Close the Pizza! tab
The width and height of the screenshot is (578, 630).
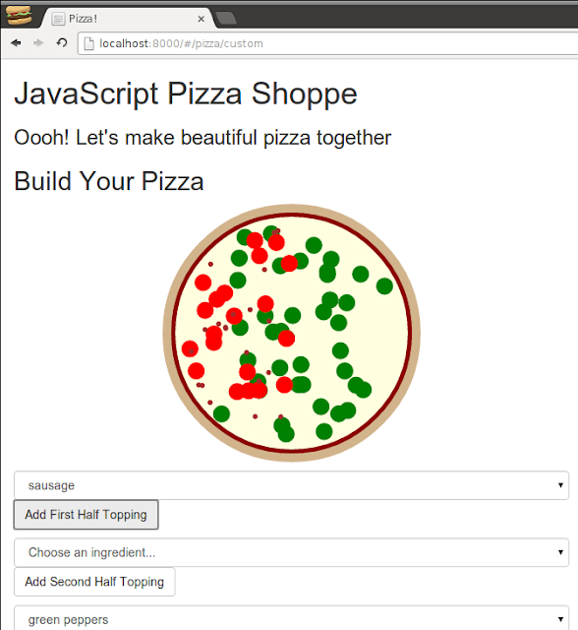pos(202,19)
